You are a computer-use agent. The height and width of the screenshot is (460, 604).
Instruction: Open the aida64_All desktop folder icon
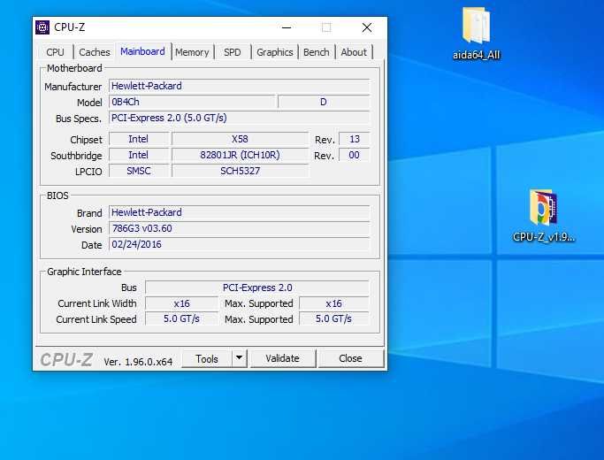point(477,34)
